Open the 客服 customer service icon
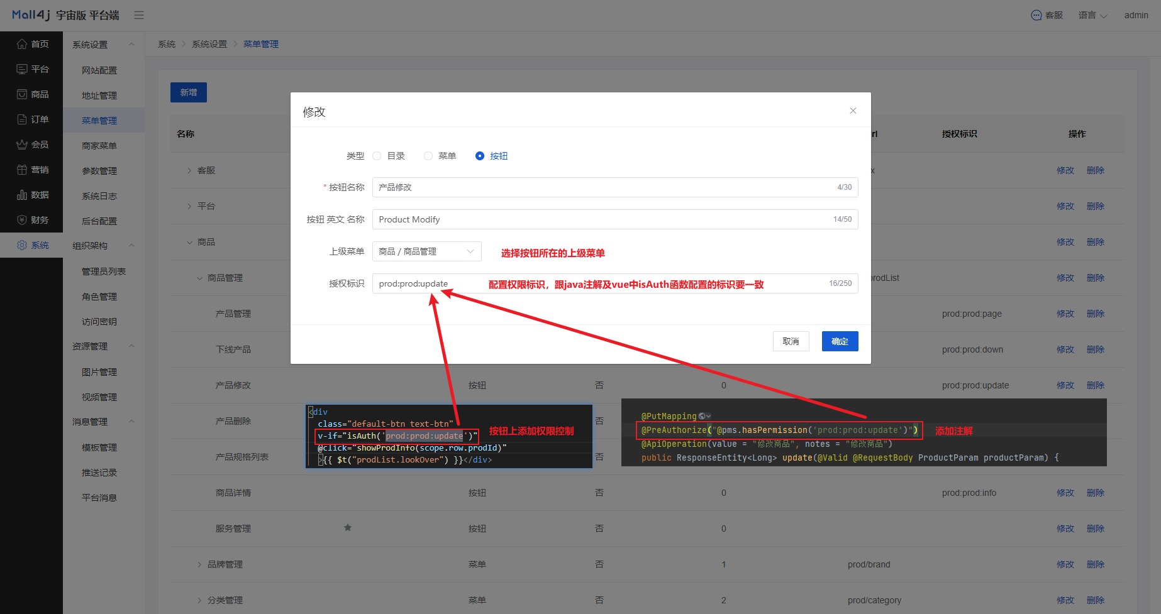This screenshot has height=614, width=1161. click(1036, 15)
